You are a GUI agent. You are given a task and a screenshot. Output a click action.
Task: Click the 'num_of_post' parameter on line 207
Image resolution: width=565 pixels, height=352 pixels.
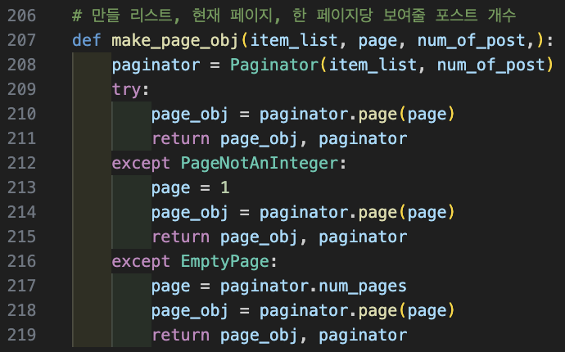(472, 41)
